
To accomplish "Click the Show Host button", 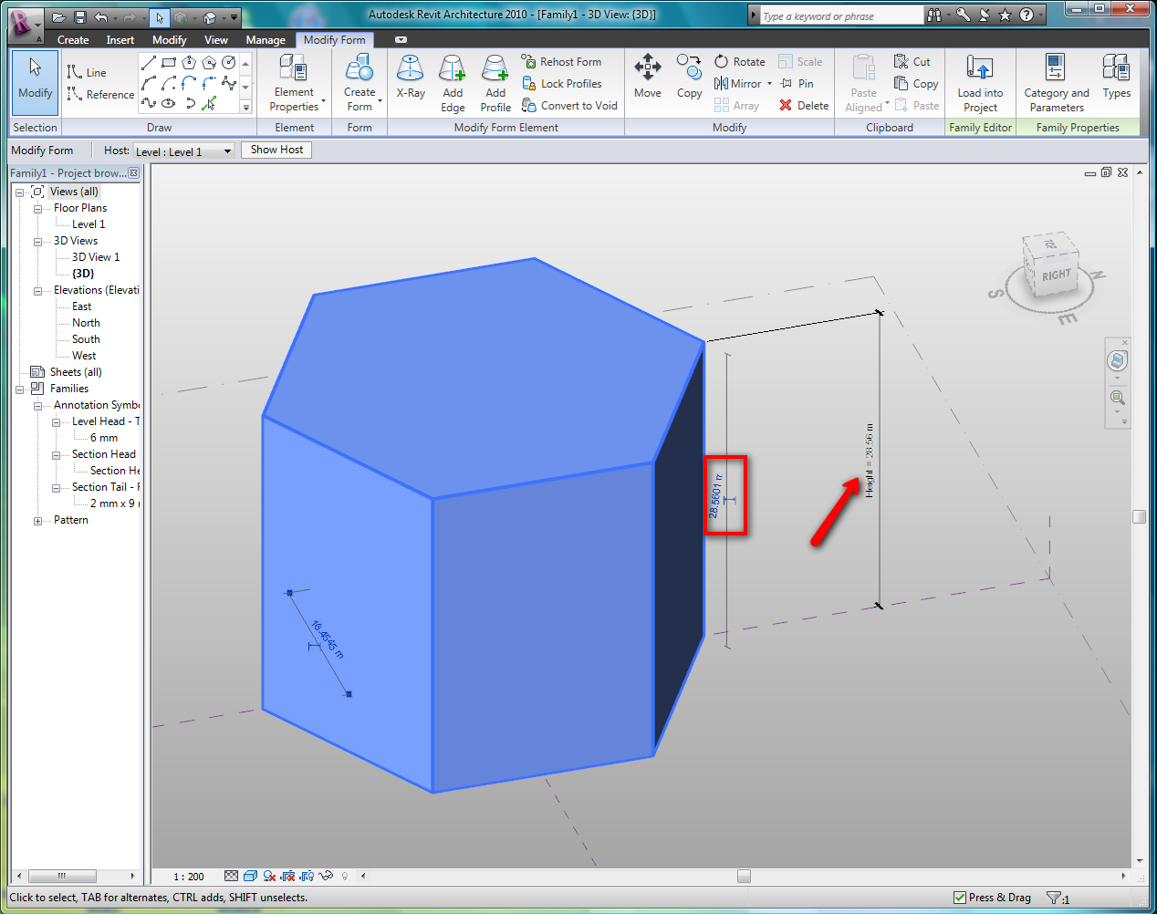I will point(276,150).
